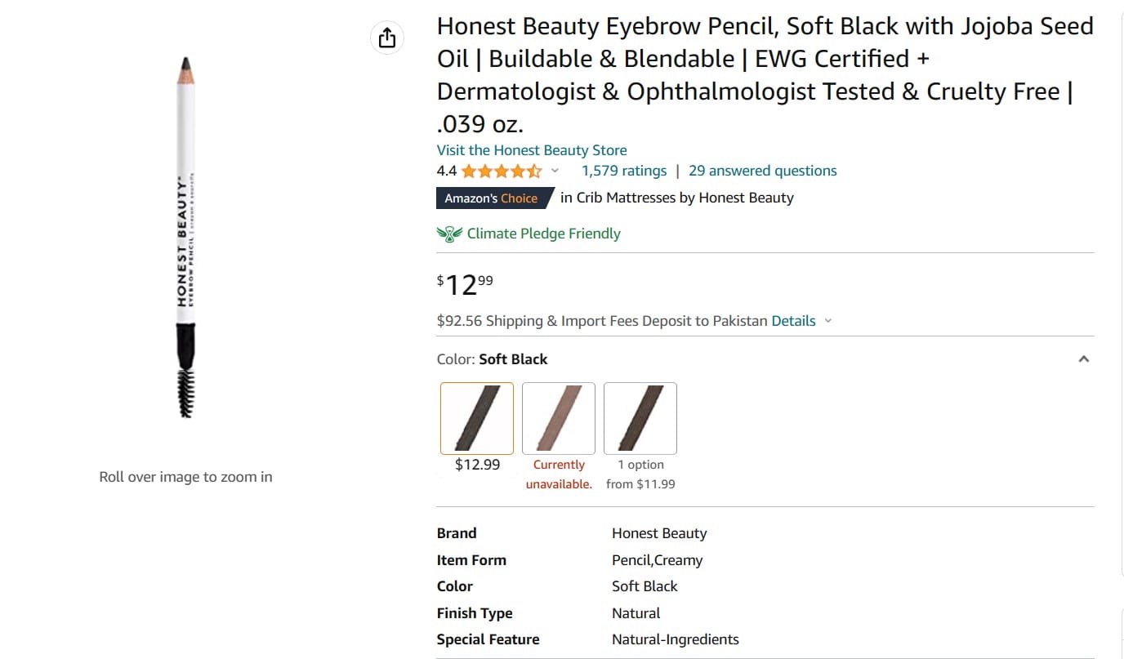Click the eyebrow pencil product image
This screenshot has width=1124, height=659.
tap(186, 237)
